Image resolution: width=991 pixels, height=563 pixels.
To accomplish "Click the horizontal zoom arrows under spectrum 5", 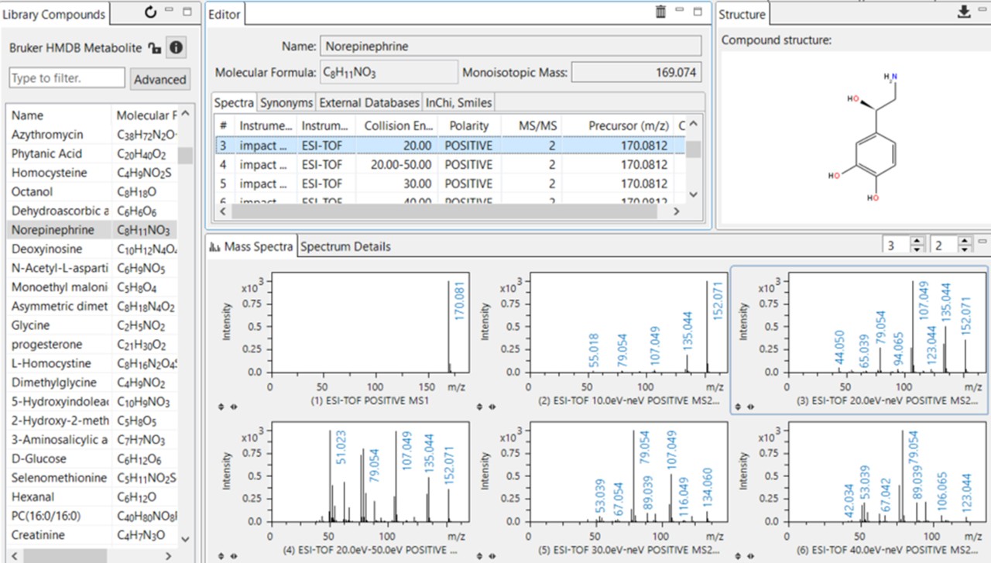I will pos(492,556).
